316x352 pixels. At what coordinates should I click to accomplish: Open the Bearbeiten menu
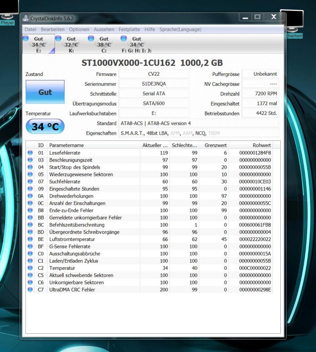tap(52, 29)
